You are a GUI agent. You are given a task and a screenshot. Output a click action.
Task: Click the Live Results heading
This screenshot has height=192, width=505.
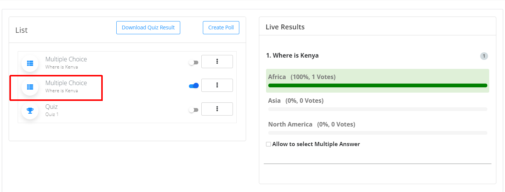pyautogui.click(x=285, y=27)
